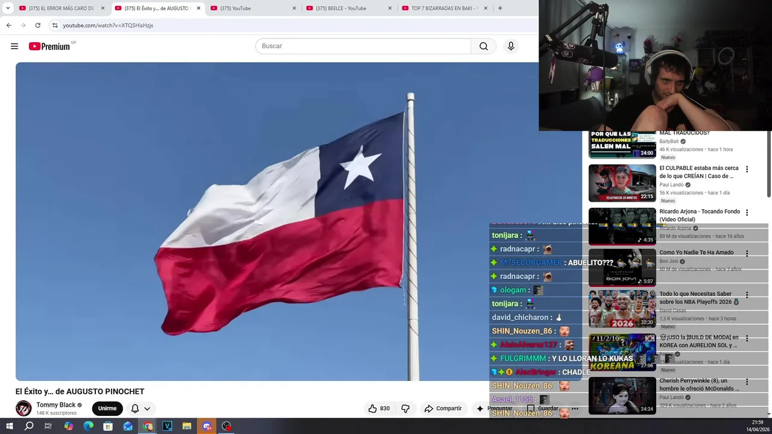Open options for 'Como Yo Nadie Te Ha Amado'

747,254
